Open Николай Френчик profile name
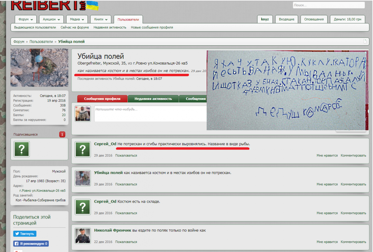 point(113,230)
